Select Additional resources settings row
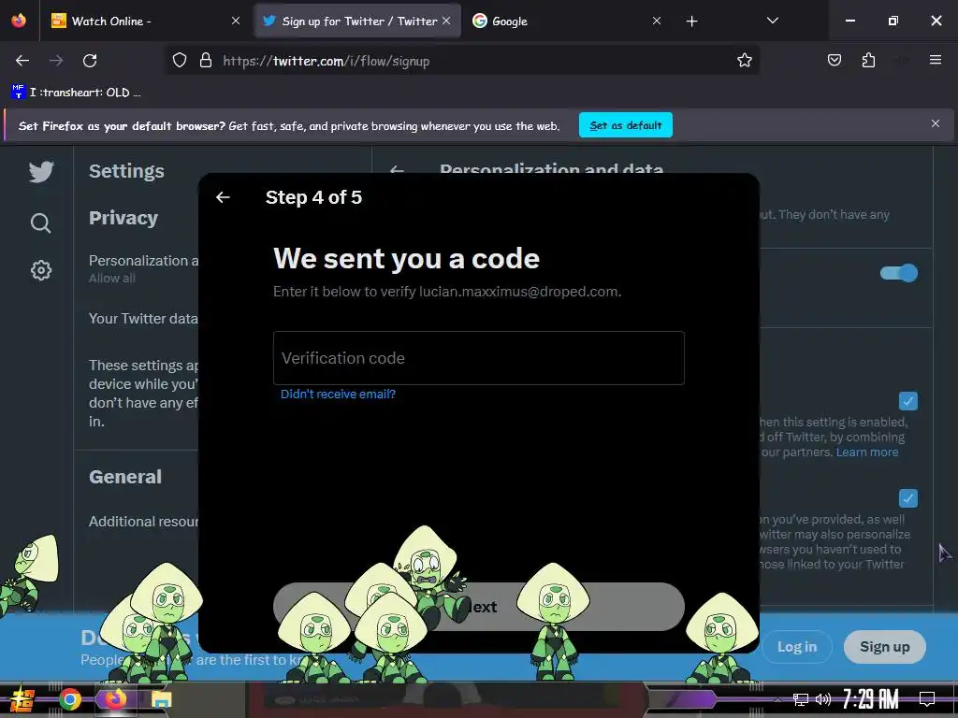Screen dimensions: 958x718 pos(143,521)
